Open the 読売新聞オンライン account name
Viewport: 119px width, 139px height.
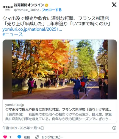(29, 5)
